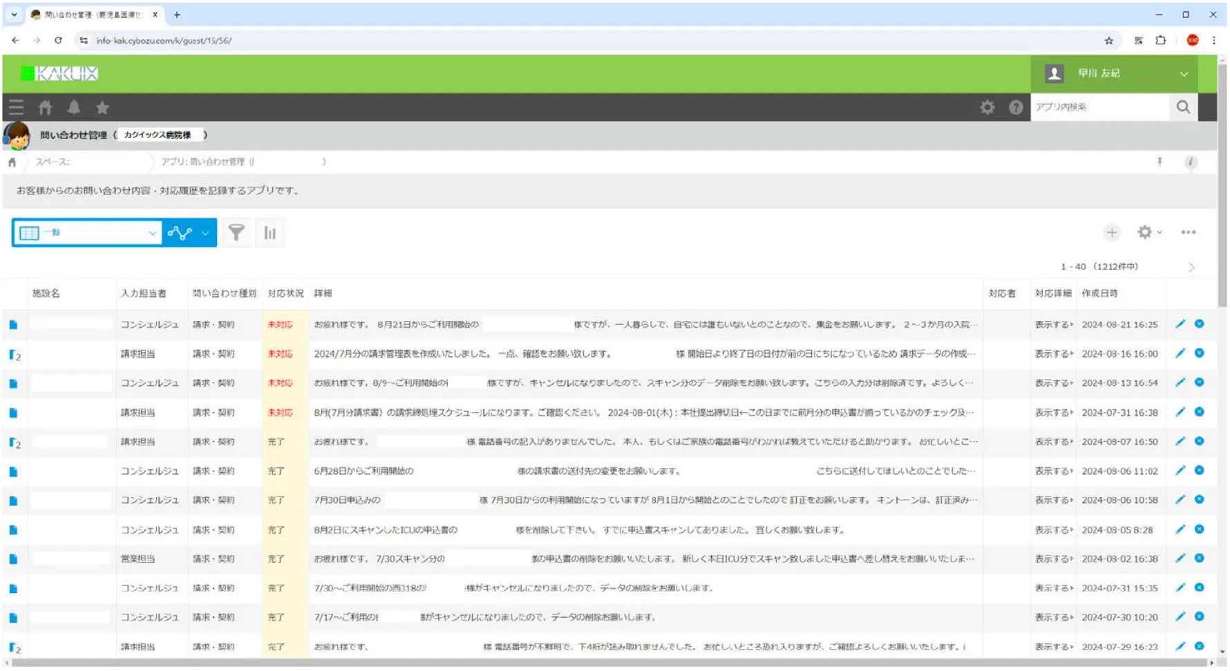
Task: Go to the next page of records
Action: [1191, 267]
